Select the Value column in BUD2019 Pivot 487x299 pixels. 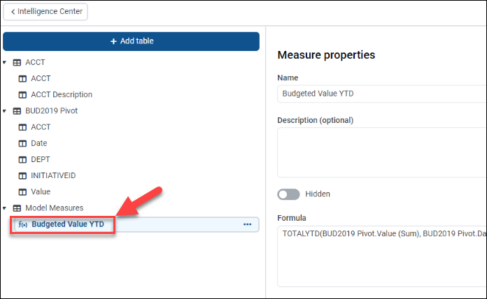point(41,191)
